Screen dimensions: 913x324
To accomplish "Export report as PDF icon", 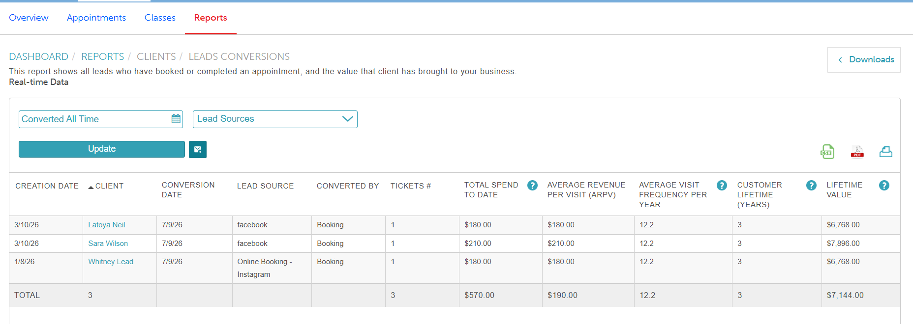I will (857, 152).
